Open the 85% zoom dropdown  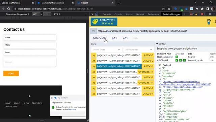pos(57,14)
